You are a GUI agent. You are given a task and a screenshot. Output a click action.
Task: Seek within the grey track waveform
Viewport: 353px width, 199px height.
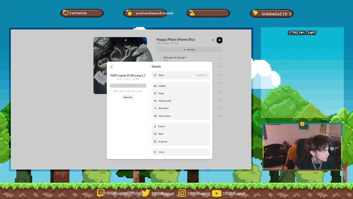pyautogui.click(x=128, y=85)
